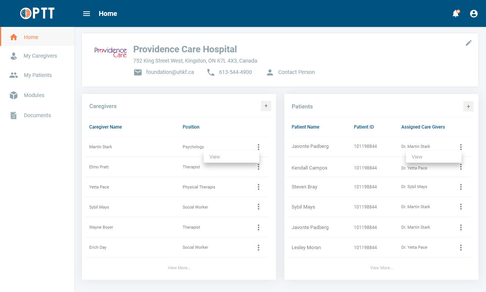Toggle the hamburger menu icon
The height and width of the screenshot is (292, 486).
(87, 14)
